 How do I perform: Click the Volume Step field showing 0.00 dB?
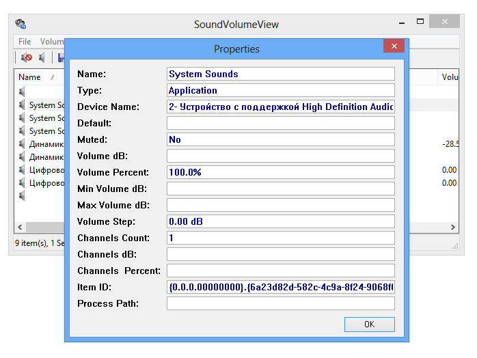(281, 222)
